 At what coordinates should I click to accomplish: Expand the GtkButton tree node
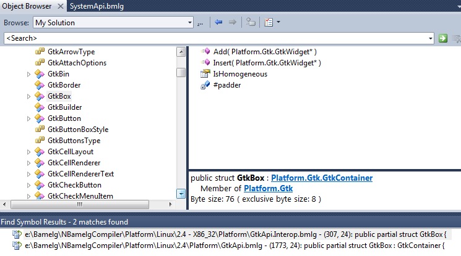28,118
